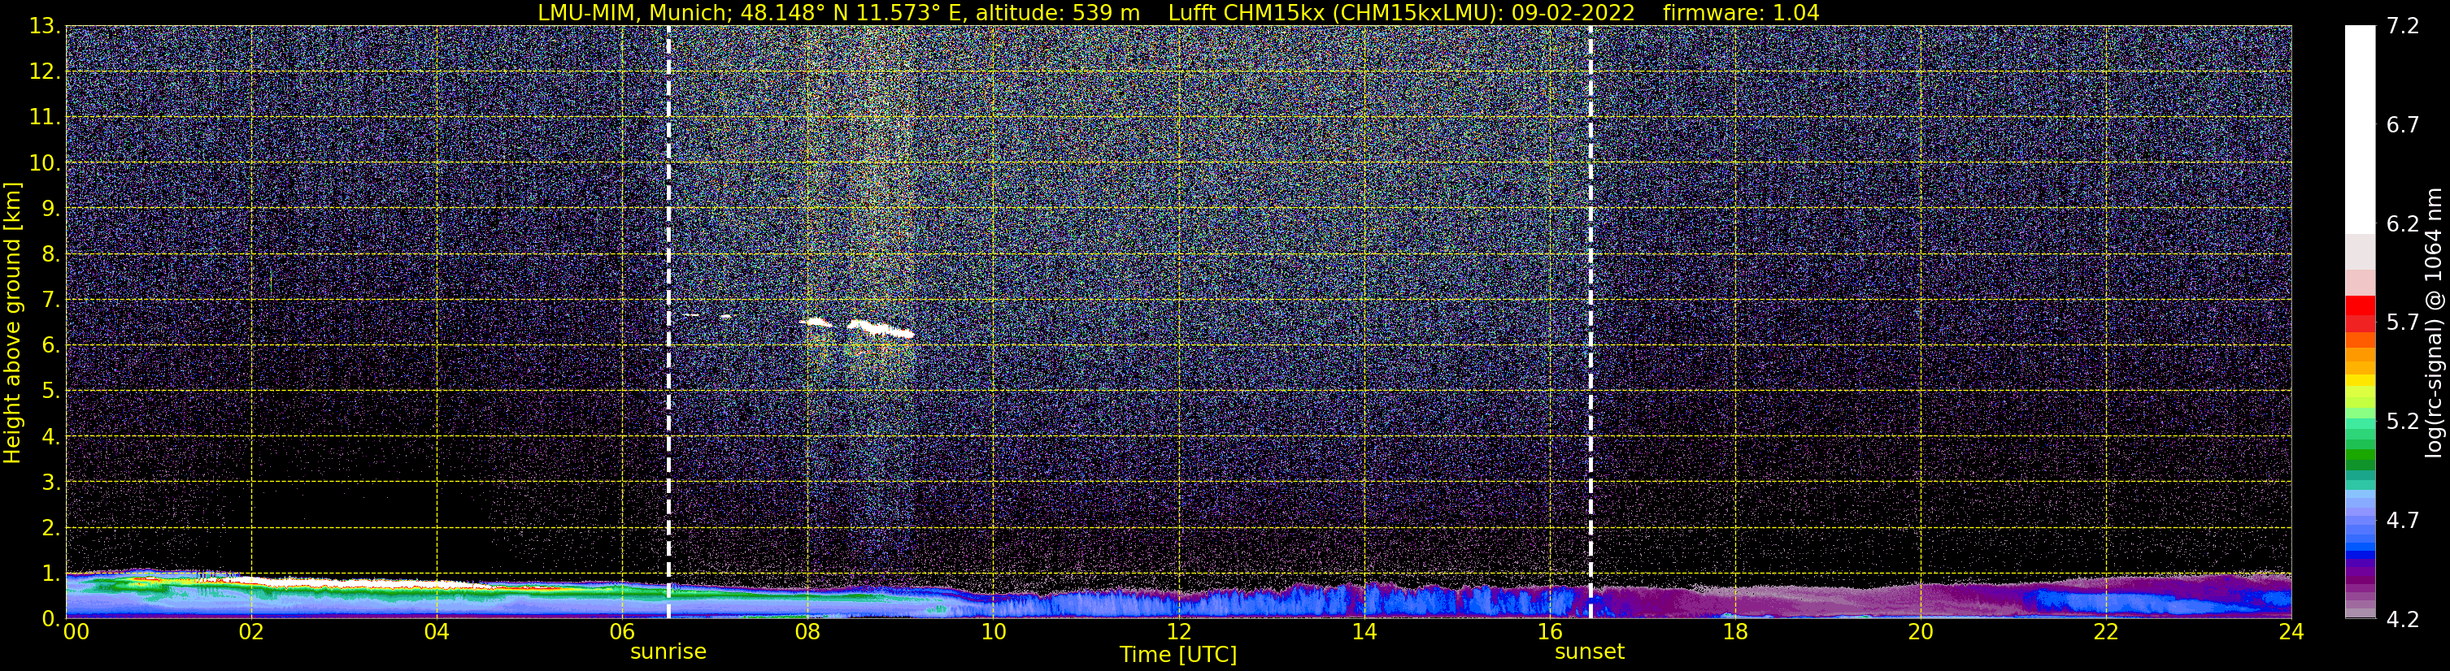This screenshot has width=2450, height=671.
Task: Click the red band of the colorbar
Action: (x=2360, y=313)
